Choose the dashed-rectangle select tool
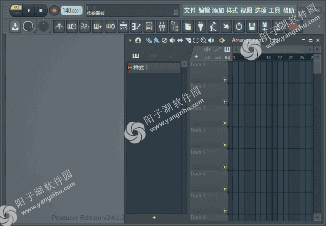The height and width of the screenshot is (226, 326). point(196,40)
